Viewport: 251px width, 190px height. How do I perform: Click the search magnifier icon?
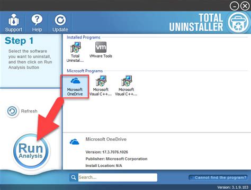(x=74, y=177)
